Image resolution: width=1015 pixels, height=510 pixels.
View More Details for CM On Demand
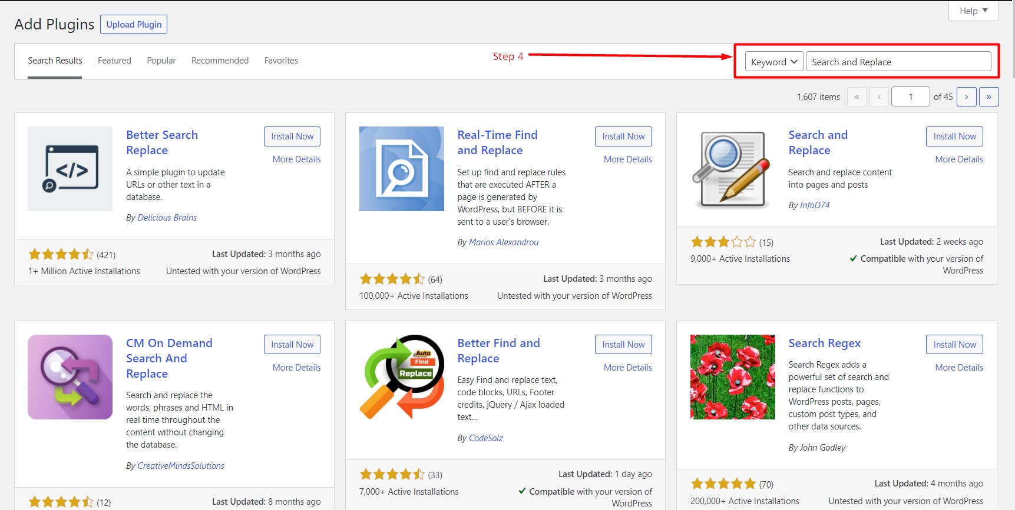click(297, 368)
